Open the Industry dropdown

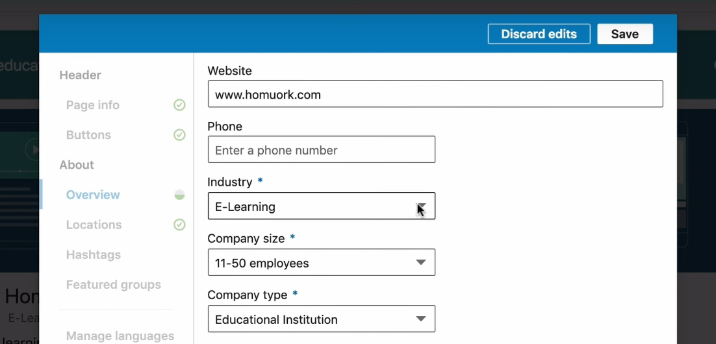coord(322,206)
